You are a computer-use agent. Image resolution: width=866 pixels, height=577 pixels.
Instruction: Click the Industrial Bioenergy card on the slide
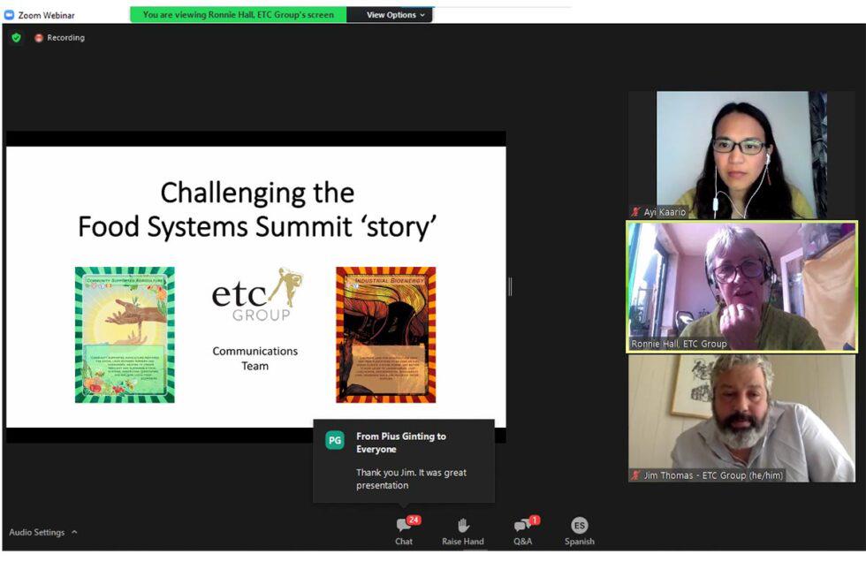385,335
